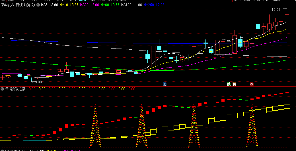The width and height of the screenshot is (296, 151).
Task: Click the 15.09 high price label
Action: coord(276,9)
